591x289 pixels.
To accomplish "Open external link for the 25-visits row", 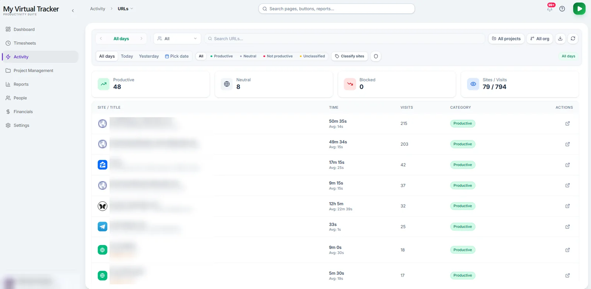I will click(567, 227).
